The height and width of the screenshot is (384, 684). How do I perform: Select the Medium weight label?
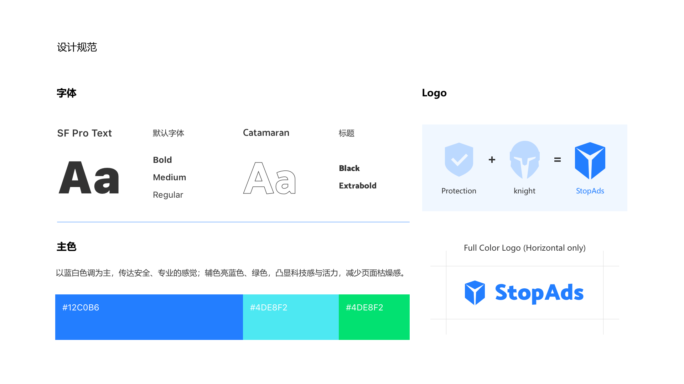(170, 177)
